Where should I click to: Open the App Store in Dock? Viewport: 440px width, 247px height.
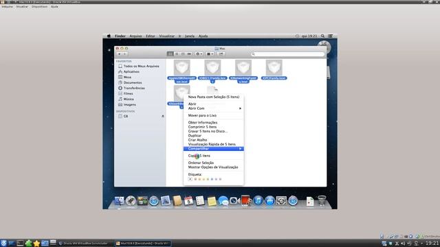(x=269, y=201)
